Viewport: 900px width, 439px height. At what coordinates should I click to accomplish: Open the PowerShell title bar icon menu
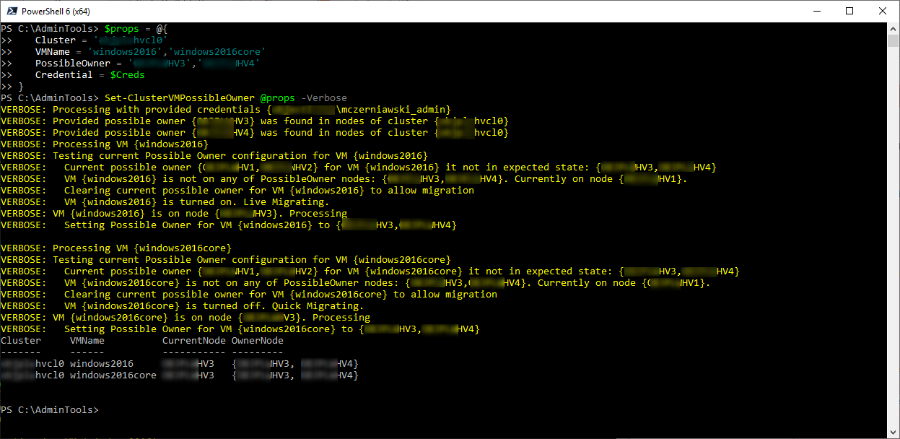9,11
